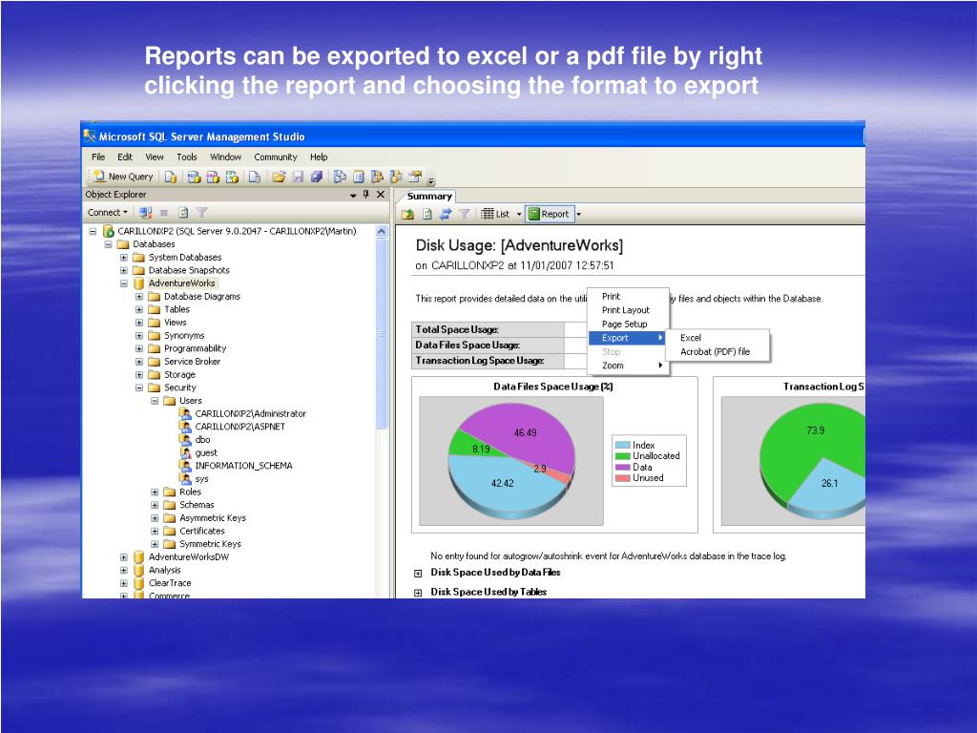Start an Analysis Services XMLA Query
The height and width of the screenshot is (733, 977).
click(233, 177)
